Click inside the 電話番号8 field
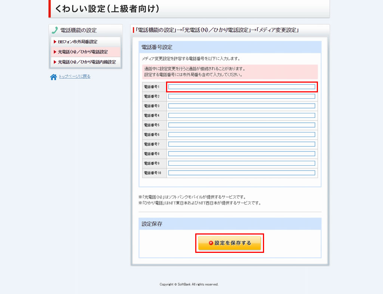Image resolution: width=383 pixels, height=294 pixels. click(242, 154)
